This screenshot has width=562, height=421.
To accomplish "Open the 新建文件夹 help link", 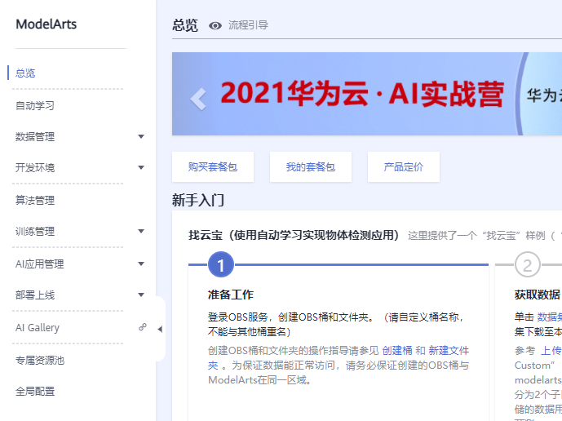I will (x=449, y=350).
